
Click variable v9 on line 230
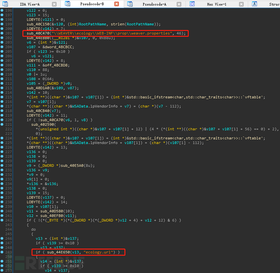pyautogui.click(x=29, y=166)
